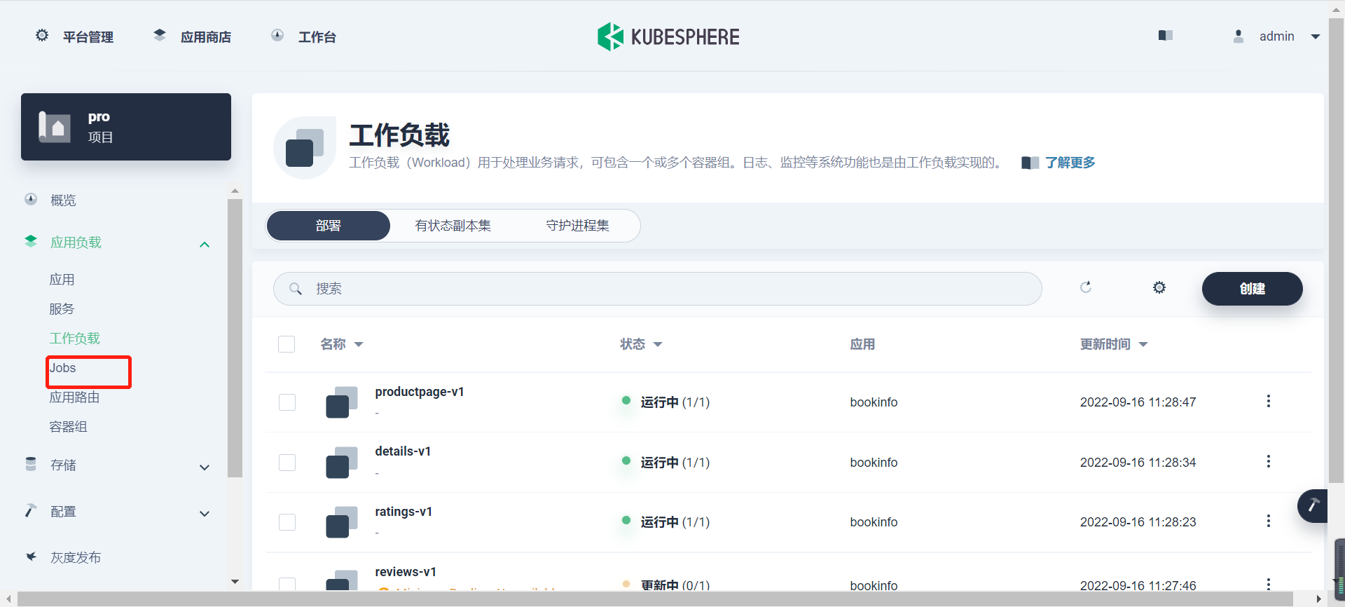Click the App Store layers icon
The width and height of the screenshot is (1345, 607).
coord(160,35)
